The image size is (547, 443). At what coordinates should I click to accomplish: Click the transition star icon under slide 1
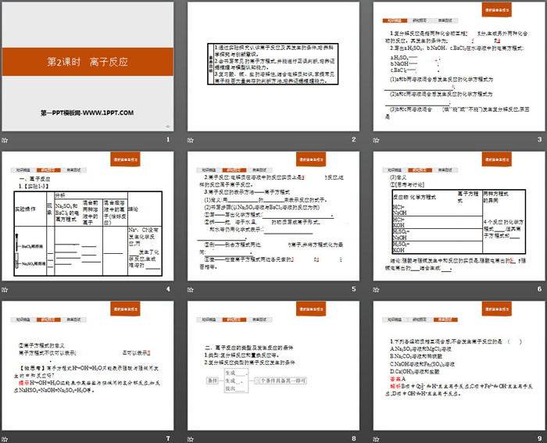[5, 139]
